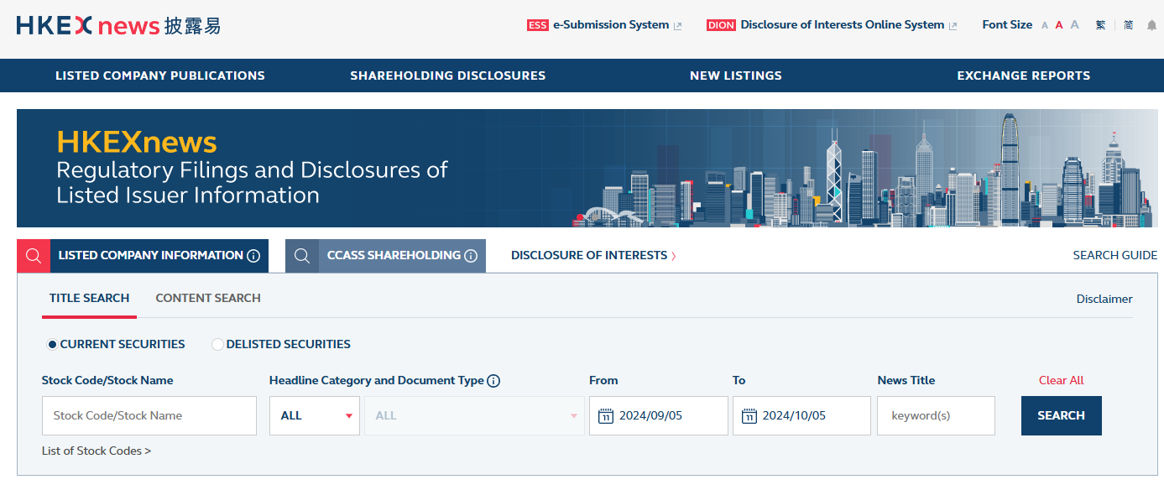Screen dimensions: 1164x490
Task: Select the small font size A
Action: point(1045,26)
